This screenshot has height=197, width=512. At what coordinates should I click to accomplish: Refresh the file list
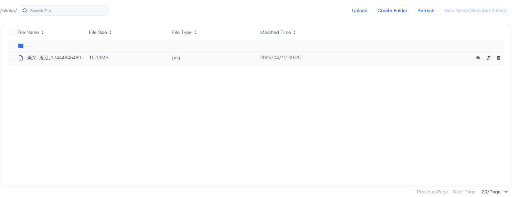[426, 11]
